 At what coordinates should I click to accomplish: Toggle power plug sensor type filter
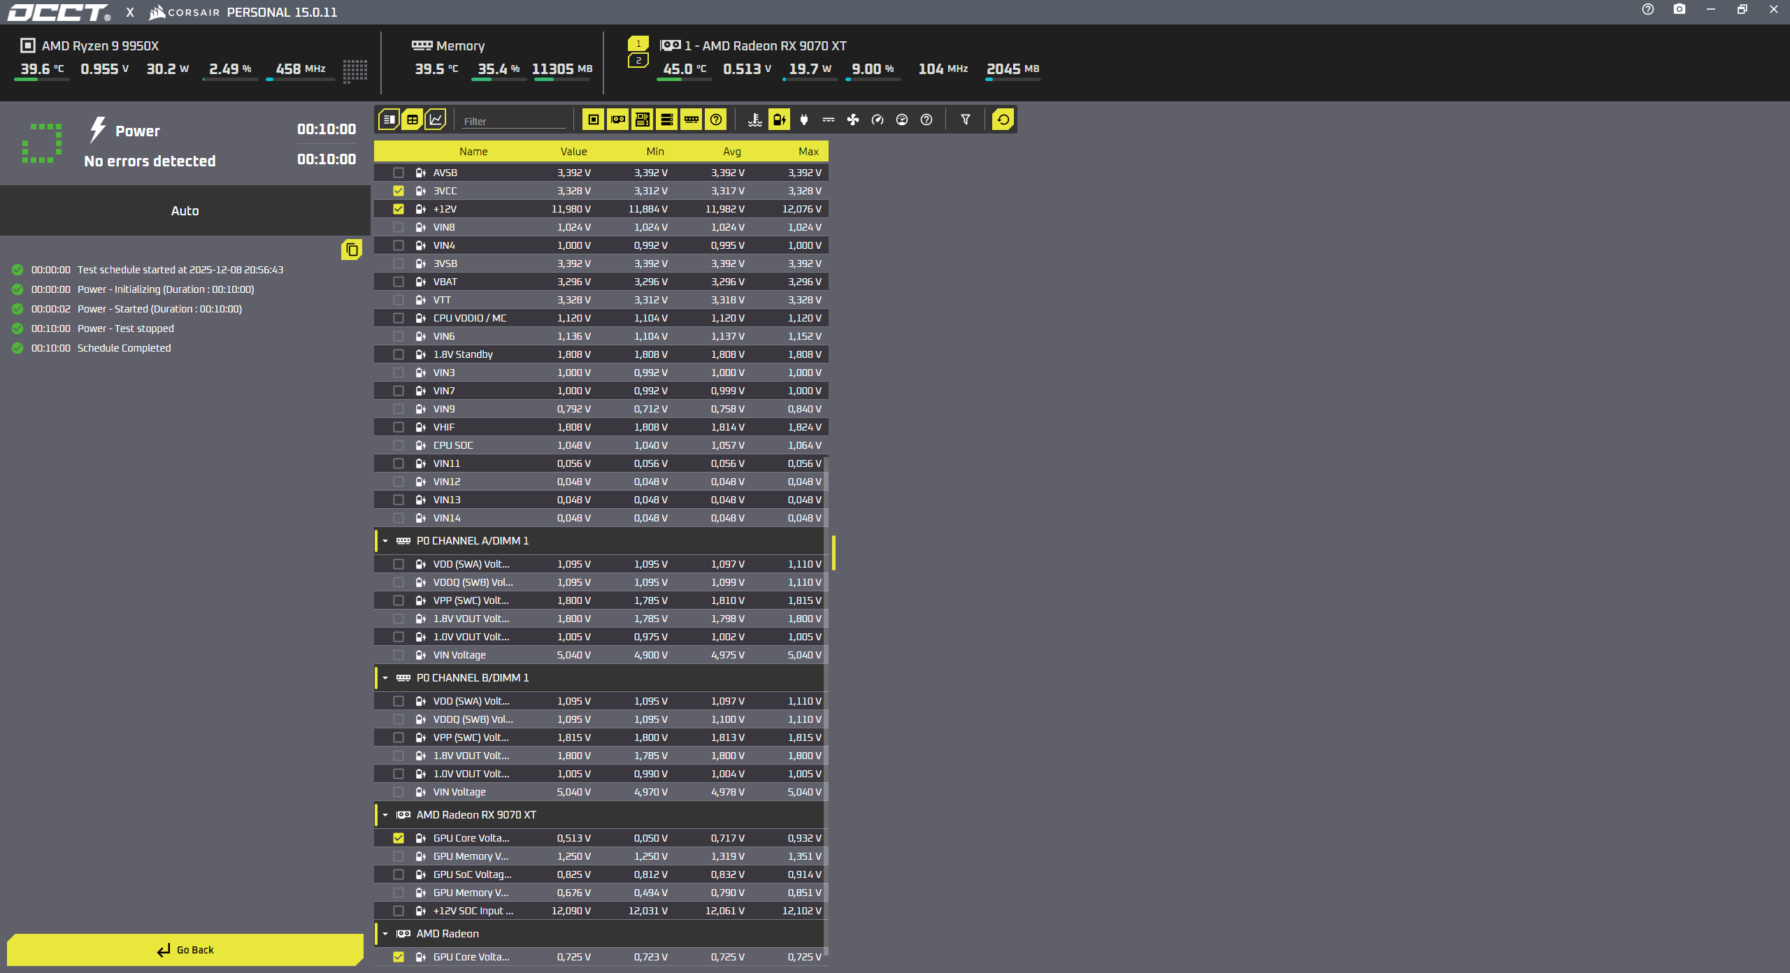pos(804,120)
